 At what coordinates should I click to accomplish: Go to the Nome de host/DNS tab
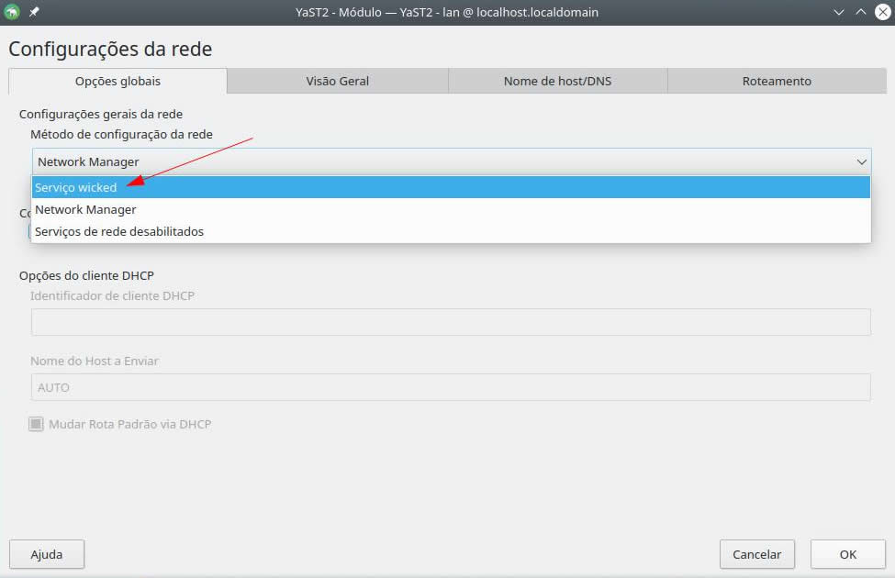click(557, 81)
